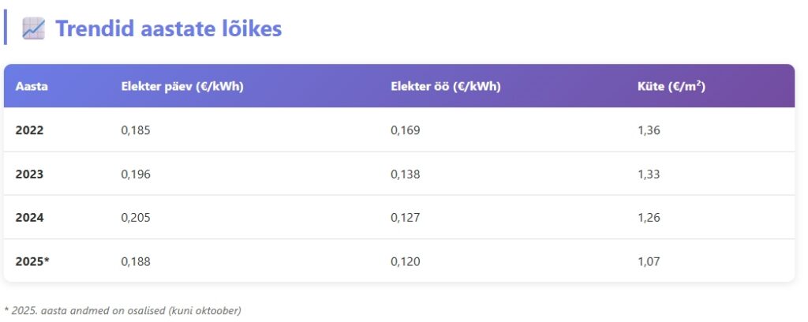Click night electricity value 0,120
This screenshot has height=322, width=808.
(406, 260)
